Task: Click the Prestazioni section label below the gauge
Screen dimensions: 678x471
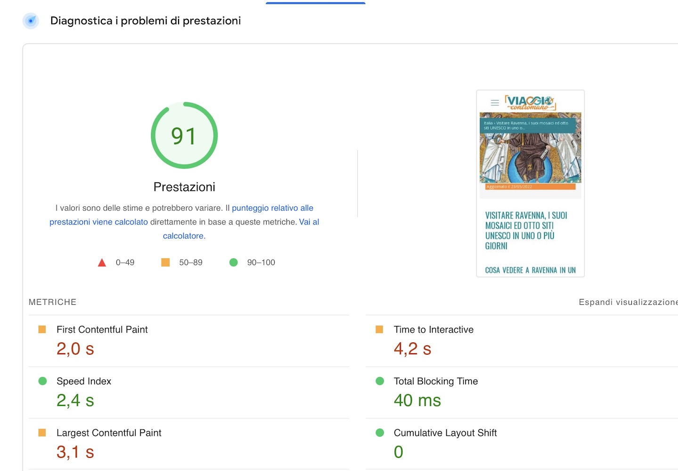Action: click(184, 187)
